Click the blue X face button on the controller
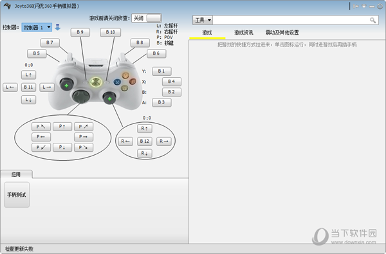 pos(117,82)
